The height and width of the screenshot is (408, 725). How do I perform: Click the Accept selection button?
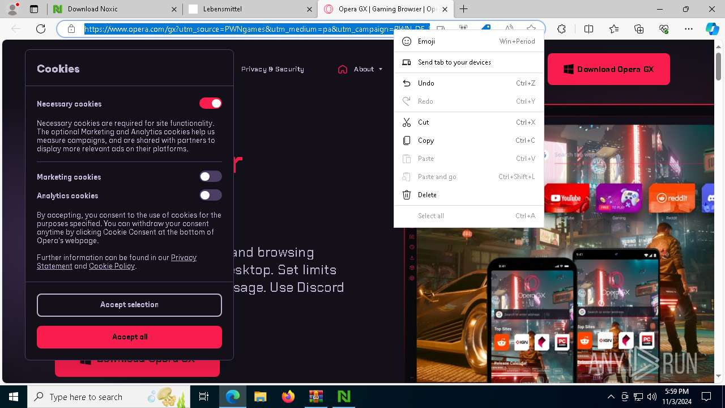(x=129, y=305)
